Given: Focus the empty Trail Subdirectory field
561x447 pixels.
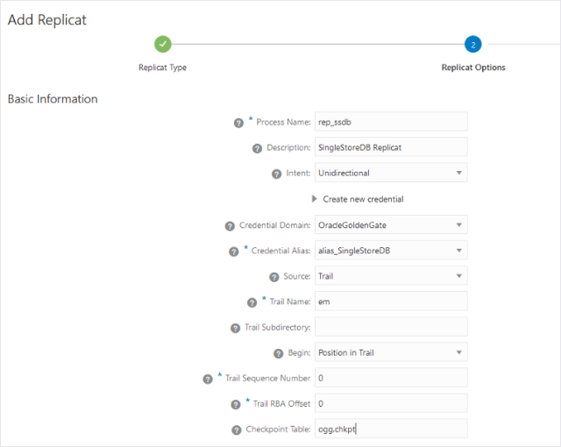Looking at the screenshot, I should (391, 327).
